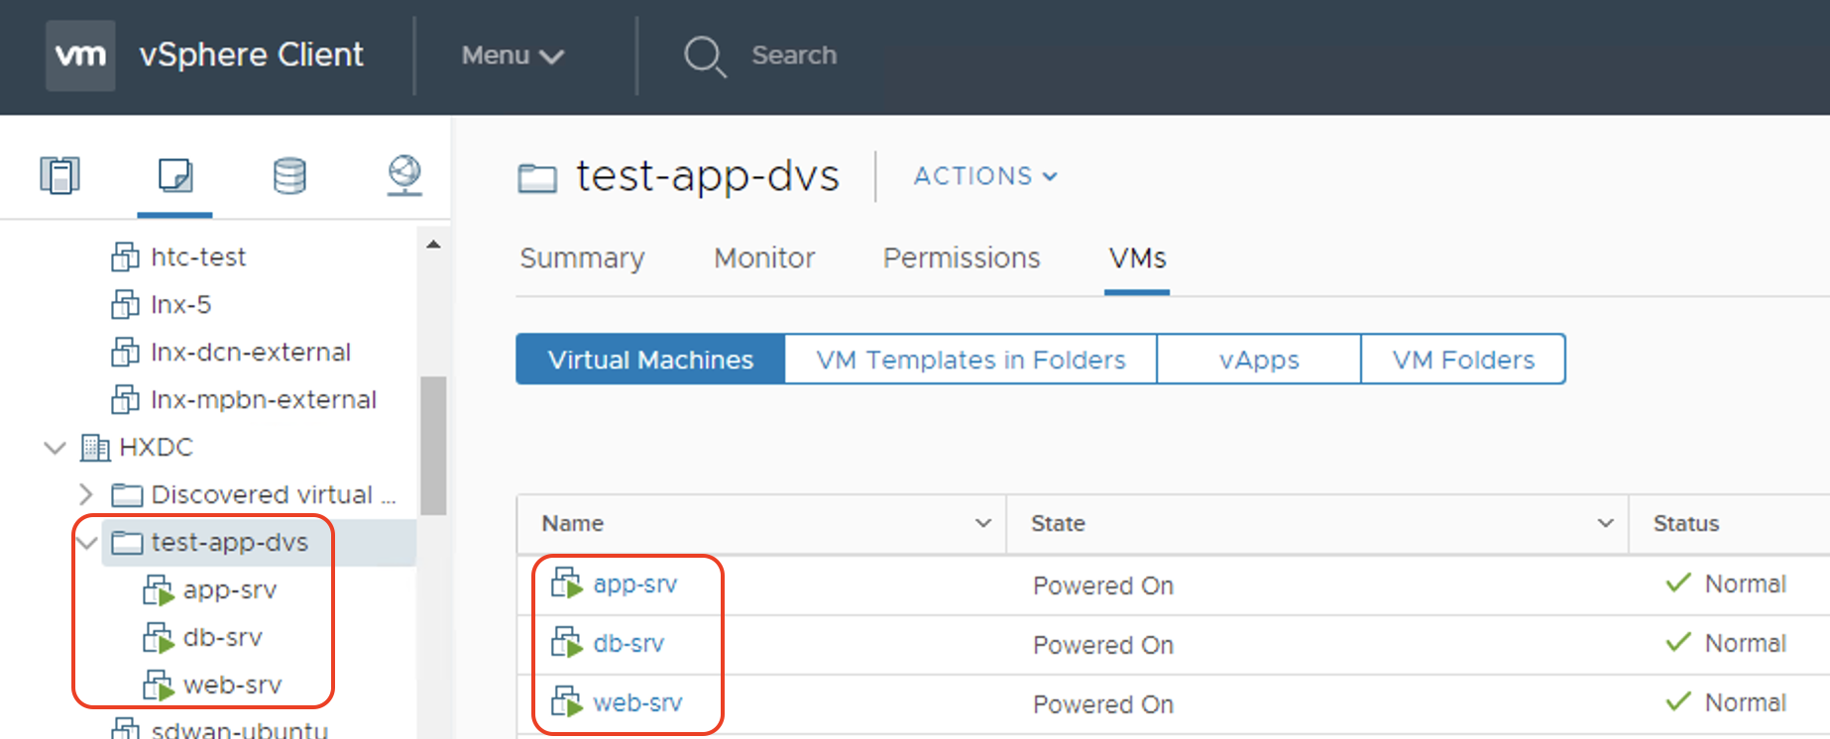Switch to the Summary tab
This screenshot has width=1830, height=739.
582,259
